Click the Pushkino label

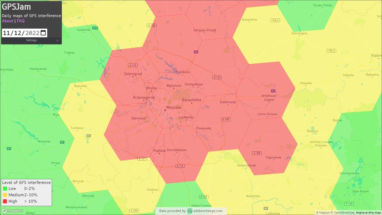click(182, 72)
